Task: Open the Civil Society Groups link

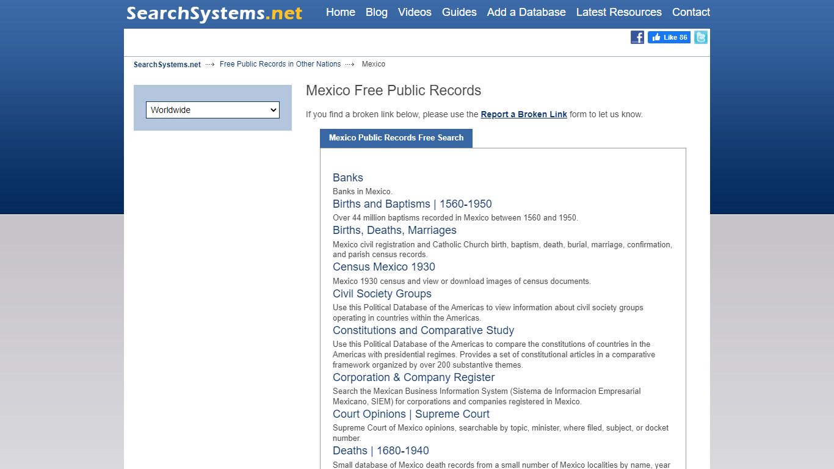Action: coord(382,294)
